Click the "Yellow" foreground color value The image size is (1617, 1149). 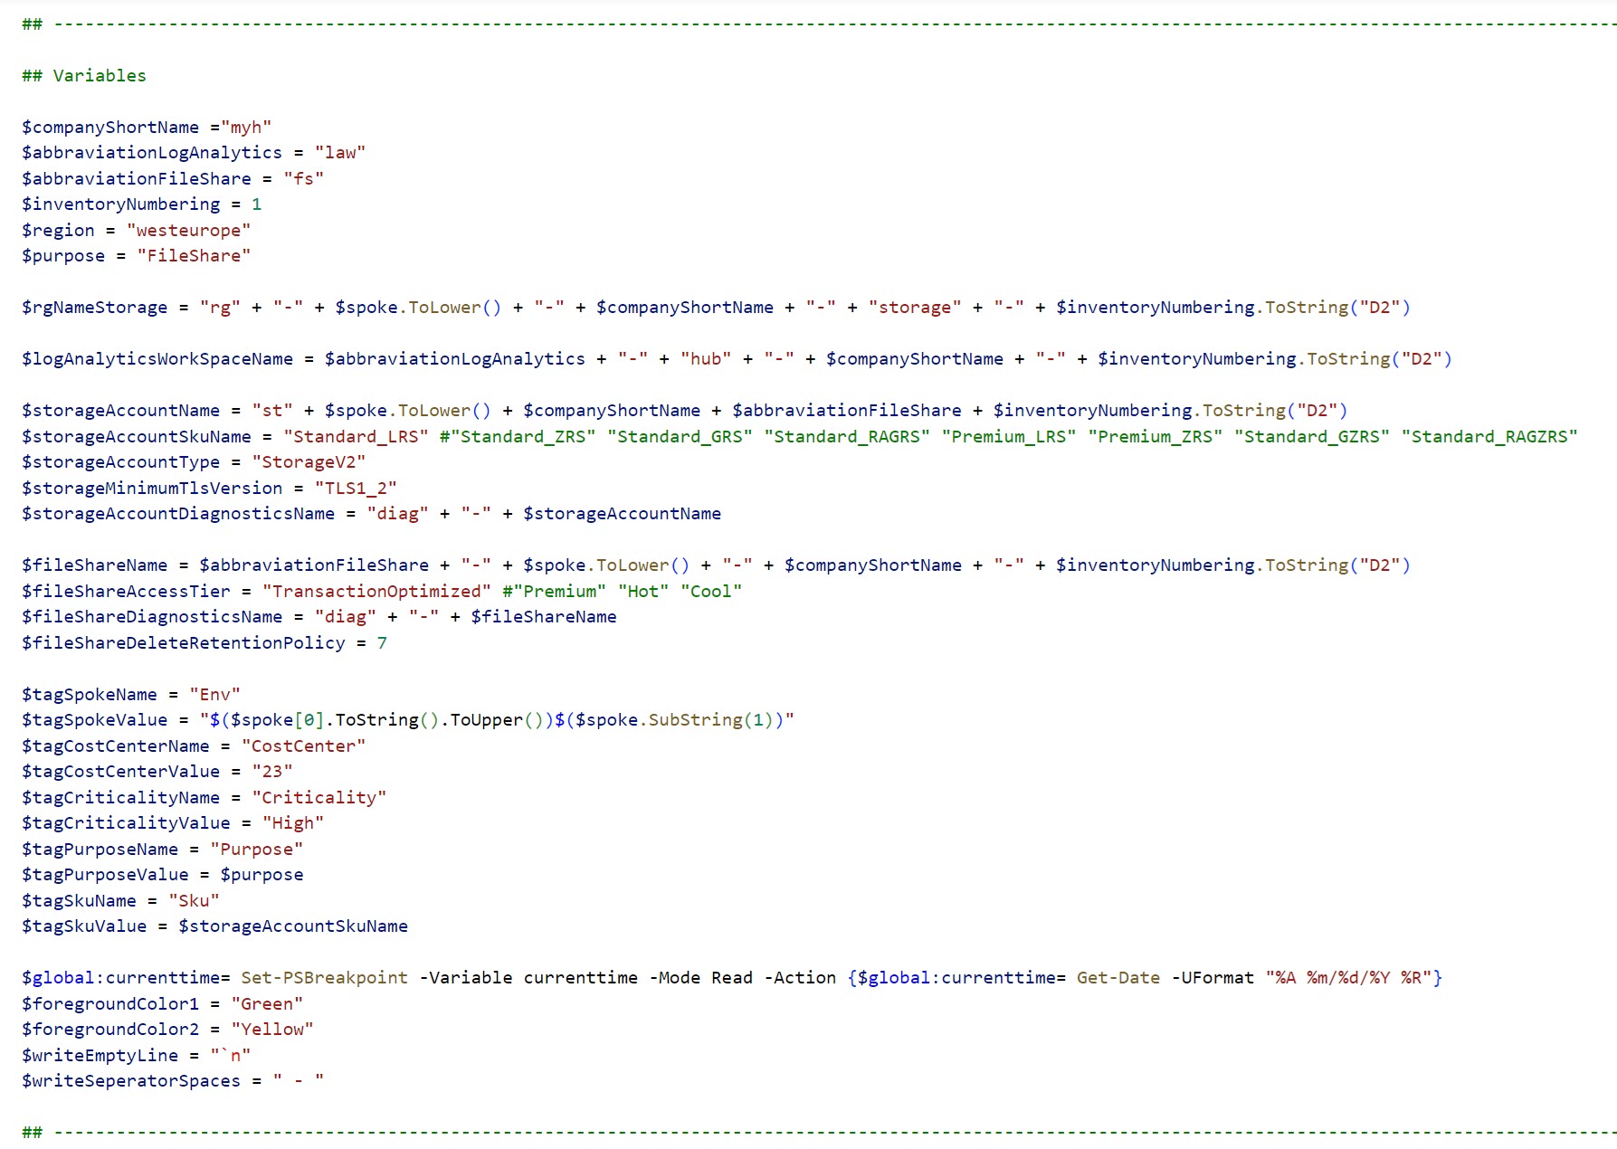(272, 1030)
